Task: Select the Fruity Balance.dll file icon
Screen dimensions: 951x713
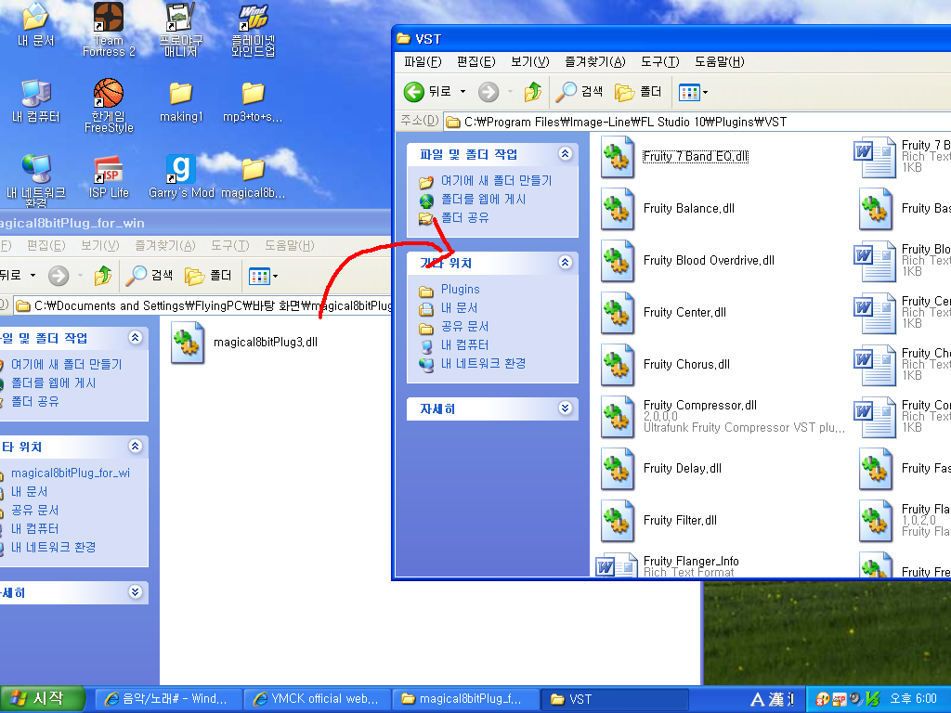Action: click(x=618, y=209)
